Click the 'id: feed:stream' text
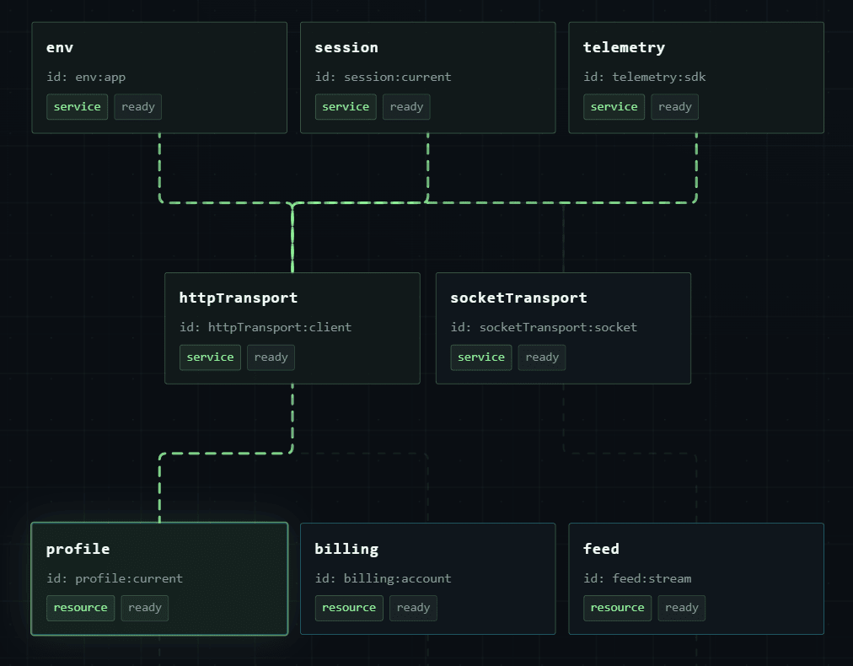The height and width of the screenshot is (666, 853). tap(637, 578)
